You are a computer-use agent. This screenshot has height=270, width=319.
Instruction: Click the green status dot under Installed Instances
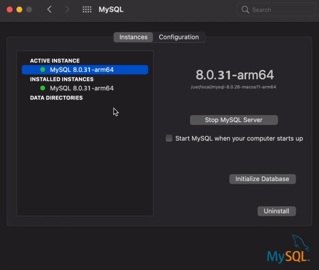click(43, 88)
